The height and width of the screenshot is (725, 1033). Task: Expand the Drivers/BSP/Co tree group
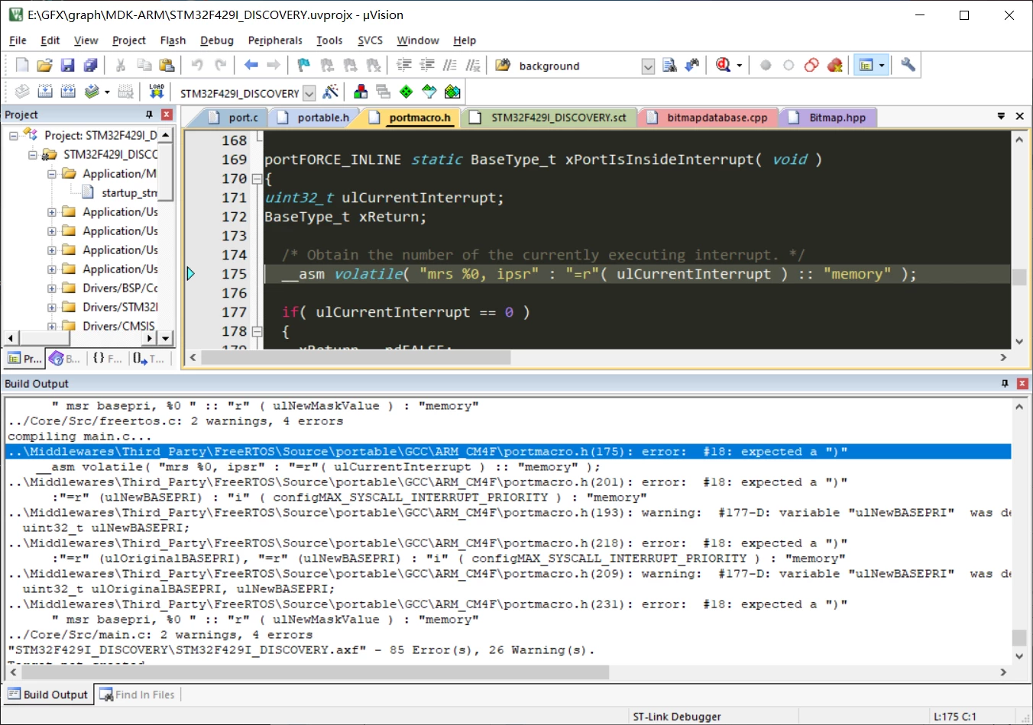52,288
